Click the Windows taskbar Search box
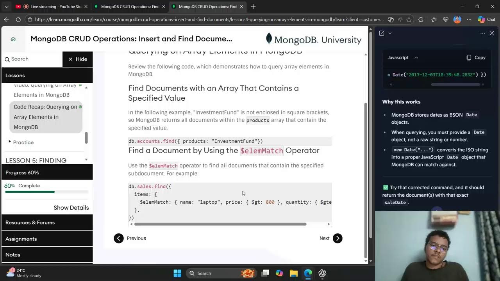500x281 pixels. pyautogui.click(x=222, y=273)
